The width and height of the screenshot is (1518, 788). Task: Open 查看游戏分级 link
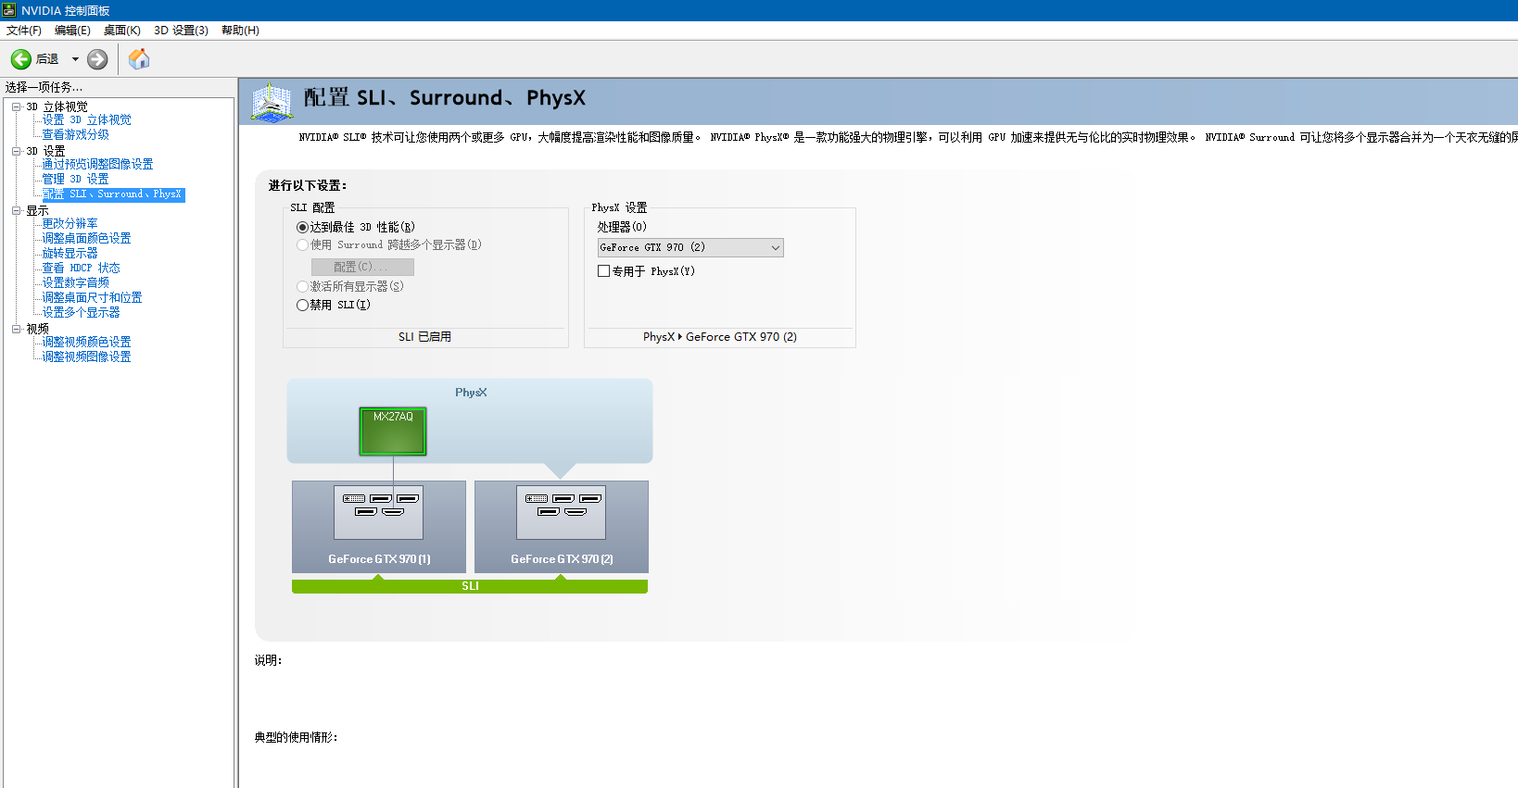76,134
